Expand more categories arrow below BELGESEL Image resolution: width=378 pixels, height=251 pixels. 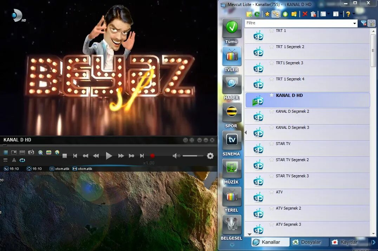pos(232,245)
